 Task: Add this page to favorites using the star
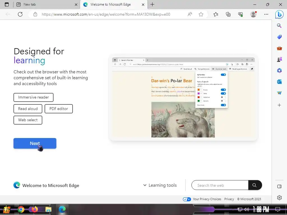(x=201, y=14)
